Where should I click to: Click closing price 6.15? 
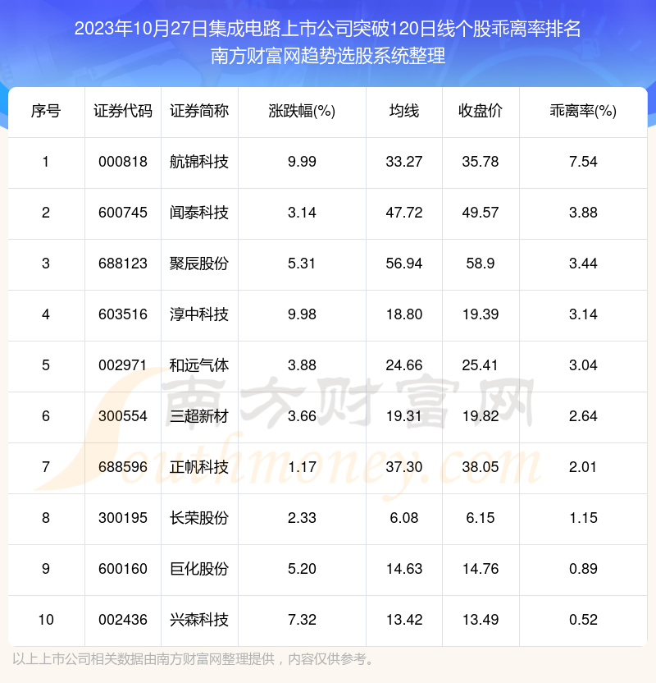481,518
